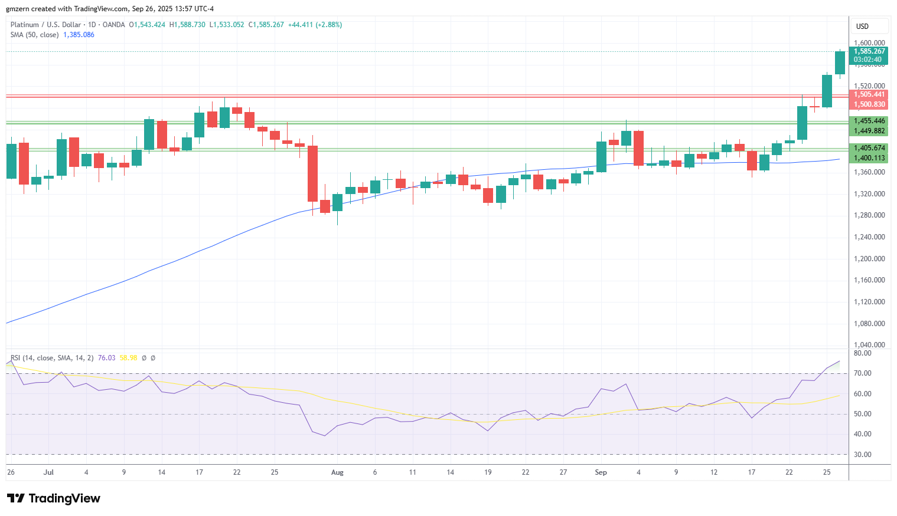Click the close price C1,585.267
The width and height of the screenshot is (897, 516).
pos(266,25)
